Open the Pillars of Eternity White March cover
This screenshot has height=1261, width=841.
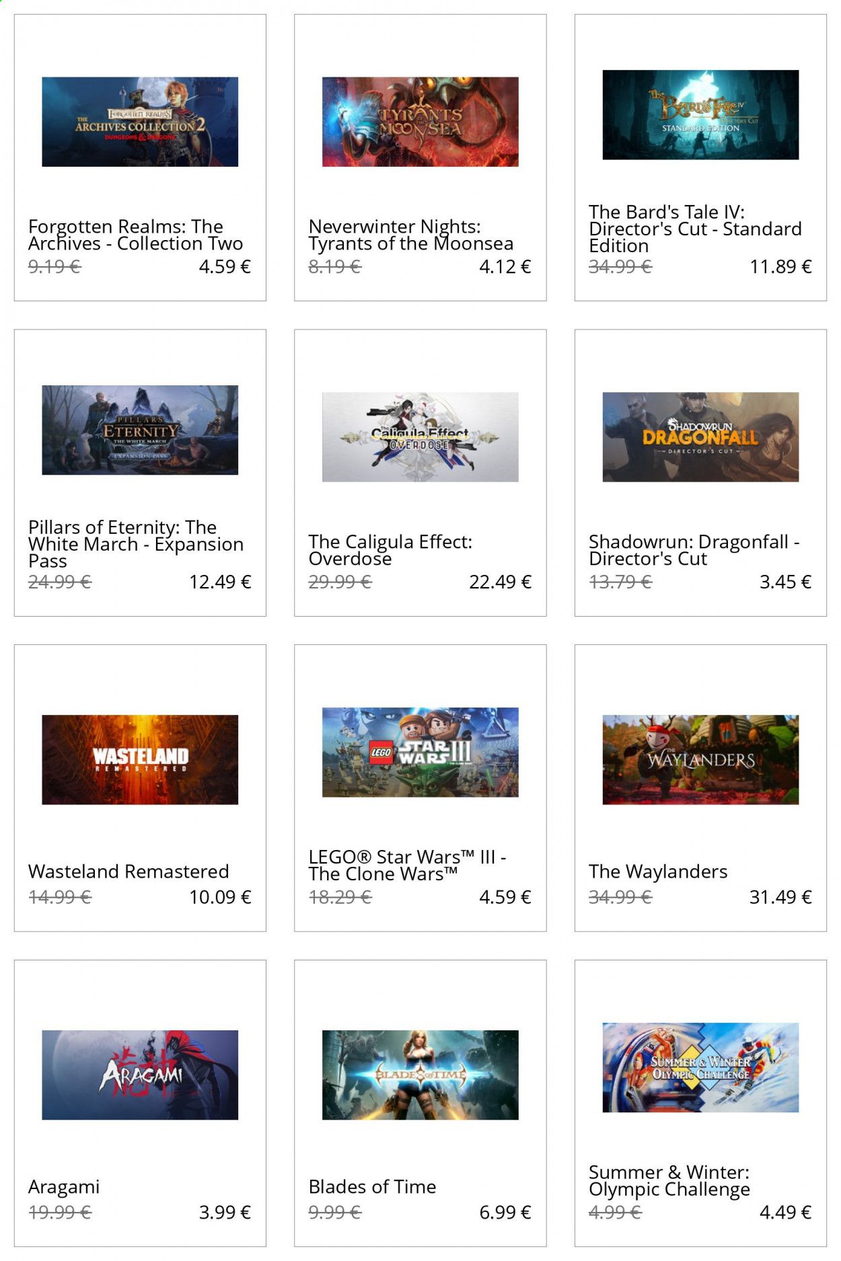point(140,430)
